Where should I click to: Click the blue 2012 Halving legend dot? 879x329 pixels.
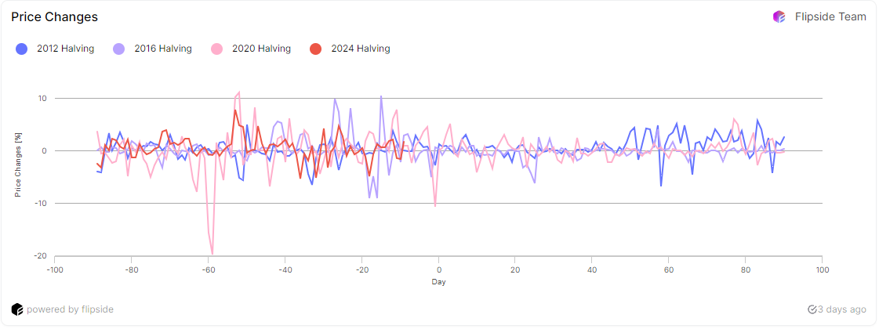click(22, 49)
